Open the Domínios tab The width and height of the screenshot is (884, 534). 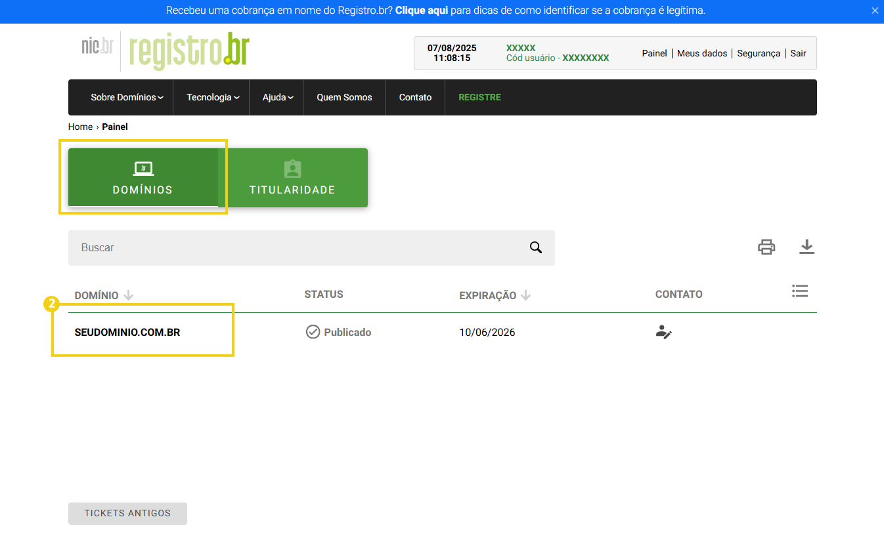143,178
